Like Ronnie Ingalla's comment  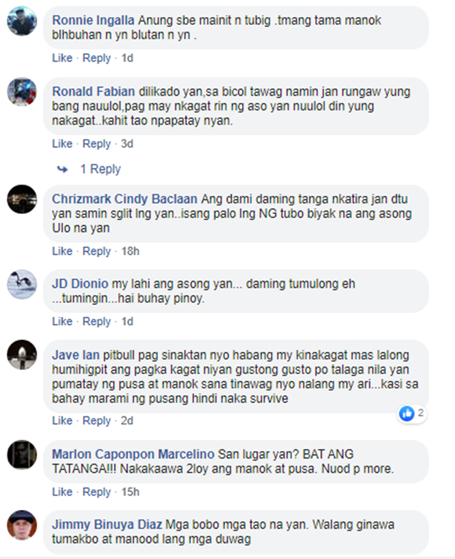click(x=62, y=58)
